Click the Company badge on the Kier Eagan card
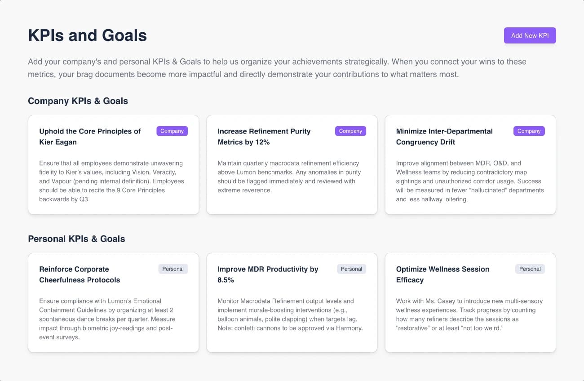This screenshot has width=584, height=381. coord(172,131)
